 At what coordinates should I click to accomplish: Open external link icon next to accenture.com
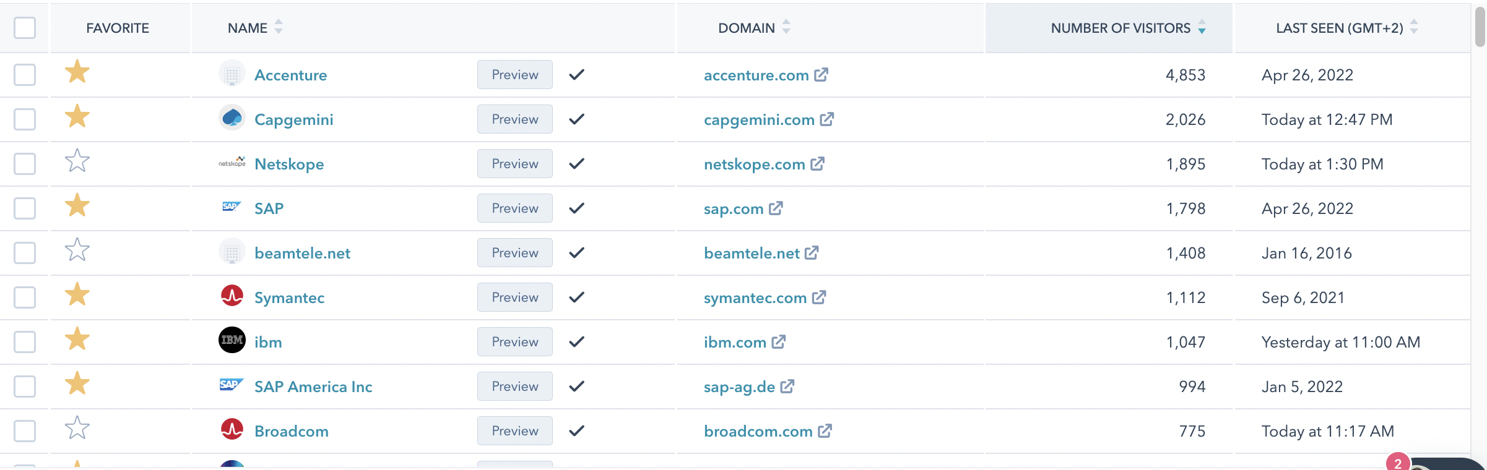click(822, 75)
